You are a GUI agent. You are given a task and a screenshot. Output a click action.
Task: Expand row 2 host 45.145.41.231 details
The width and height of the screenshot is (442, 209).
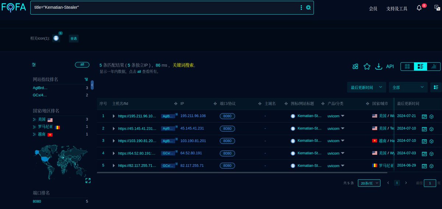pos(114,129)
